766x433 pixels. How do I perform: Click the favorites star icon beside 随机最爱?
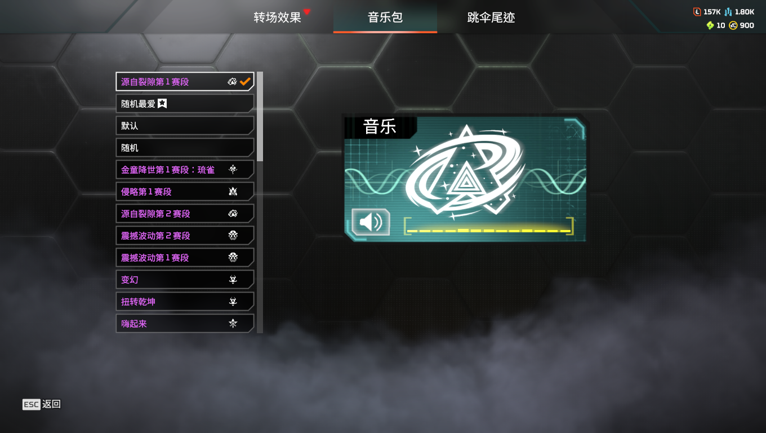[162, 103]
